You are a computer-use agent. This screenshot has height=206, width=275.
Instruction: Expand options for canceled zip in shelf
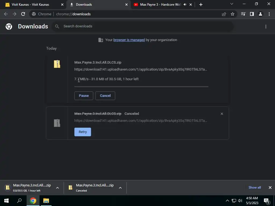pos(120,188)
